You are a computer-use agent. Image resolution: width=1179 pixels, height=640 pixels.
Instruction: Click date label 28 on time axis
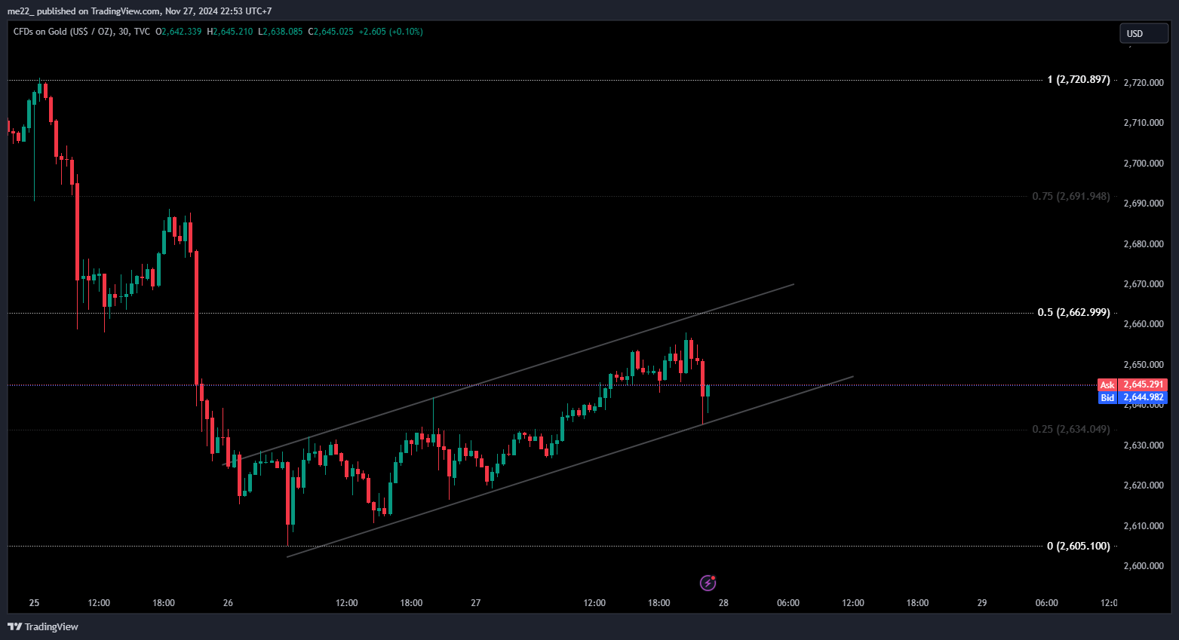point(723,603)
